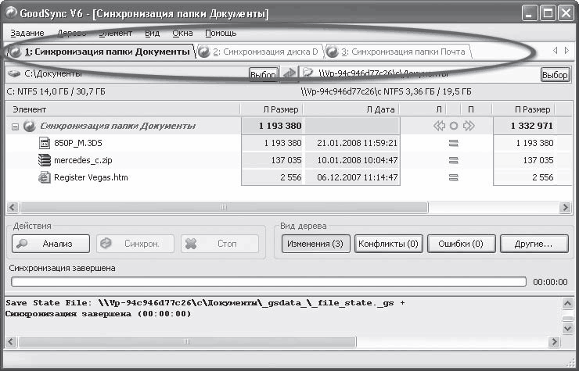Screen dimensions: 579x371
Task: Click the sync progress bar
Action: tap(268, 282)
